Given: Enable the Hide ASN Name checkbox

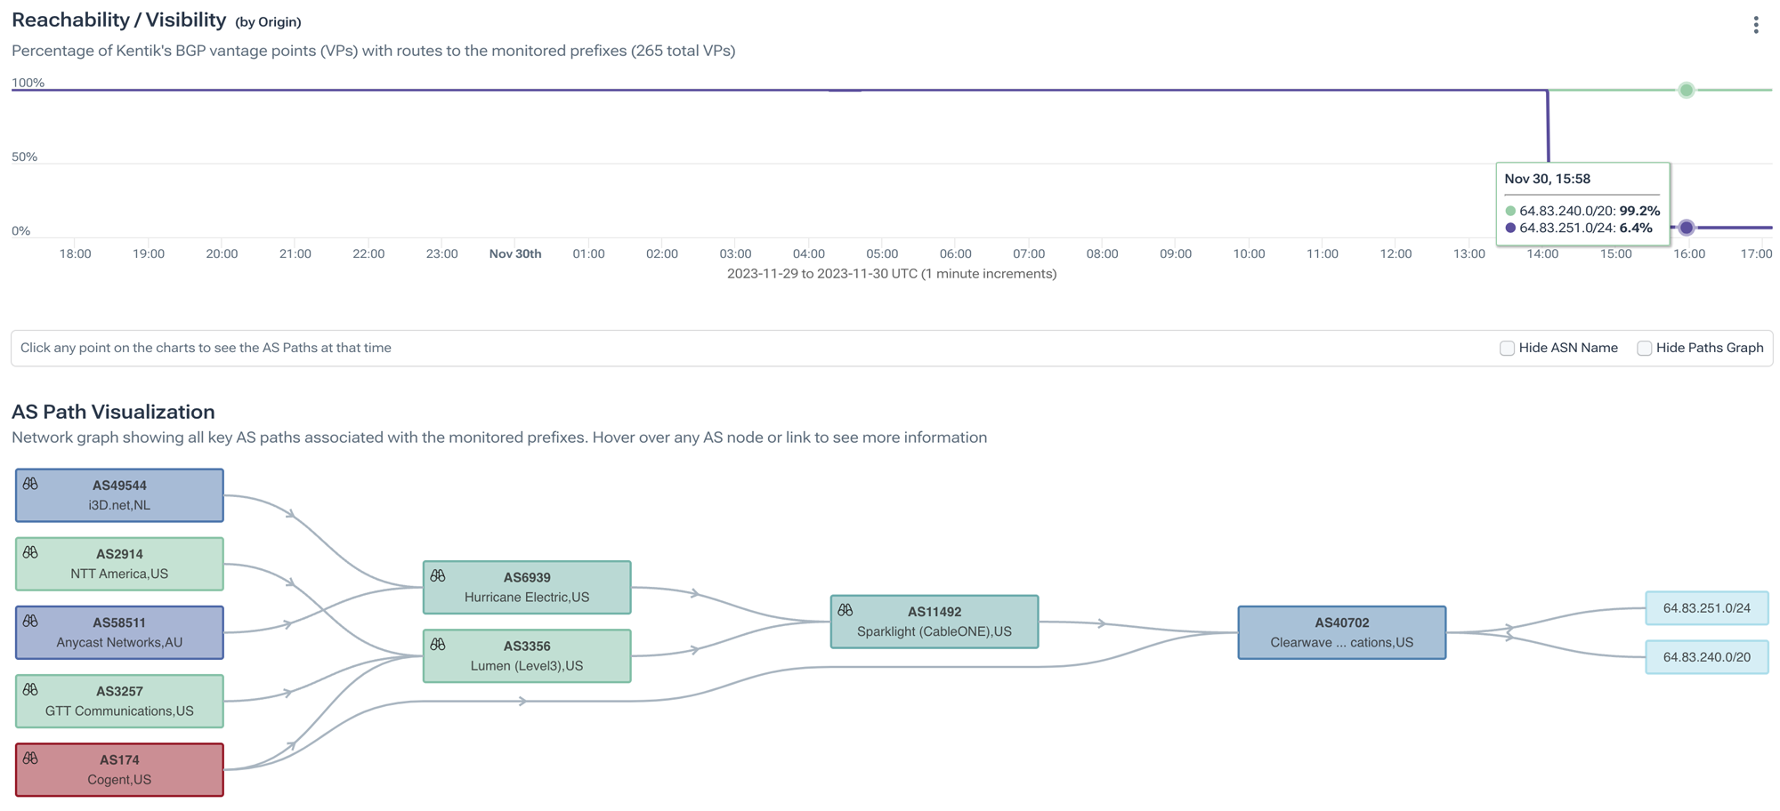Looking at the screenshot, I should click(1508, 348).
